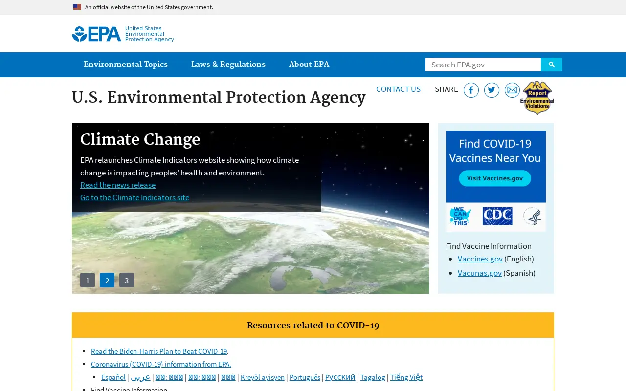Click the We Can Do This logo

[x=460, y=216]
